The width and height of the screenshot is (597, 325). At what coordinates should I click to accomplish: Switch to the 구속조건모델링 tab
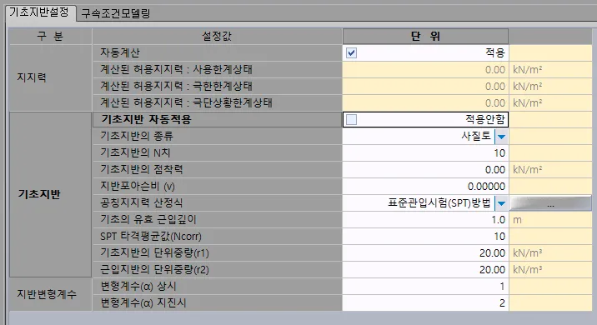pyautogui.click(x=116, y=13)
